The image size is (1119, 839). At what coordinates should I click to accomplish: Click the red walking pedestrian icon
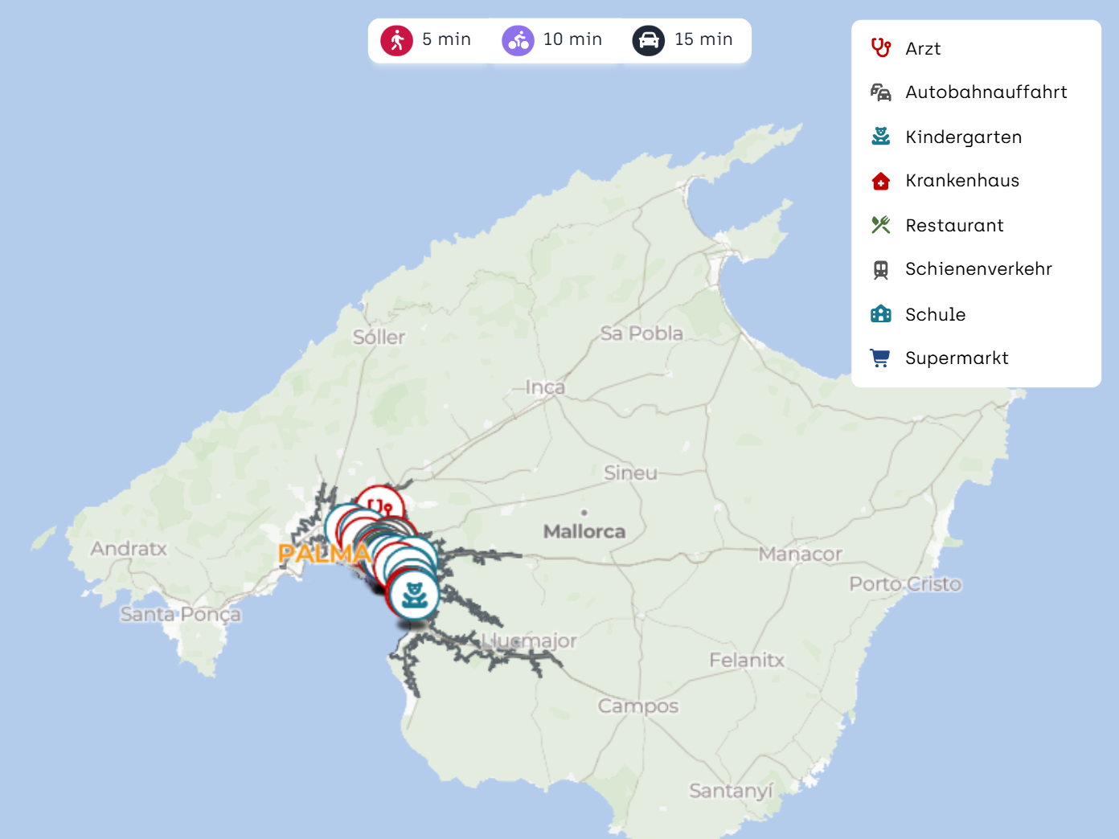(396, 40)
